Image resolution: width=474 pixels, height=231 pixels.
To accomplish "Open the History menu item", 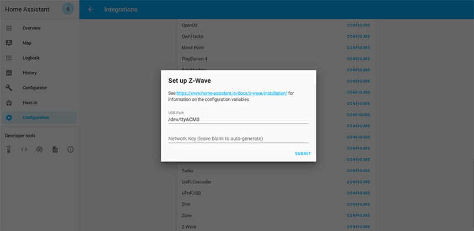I will (30, 73).
